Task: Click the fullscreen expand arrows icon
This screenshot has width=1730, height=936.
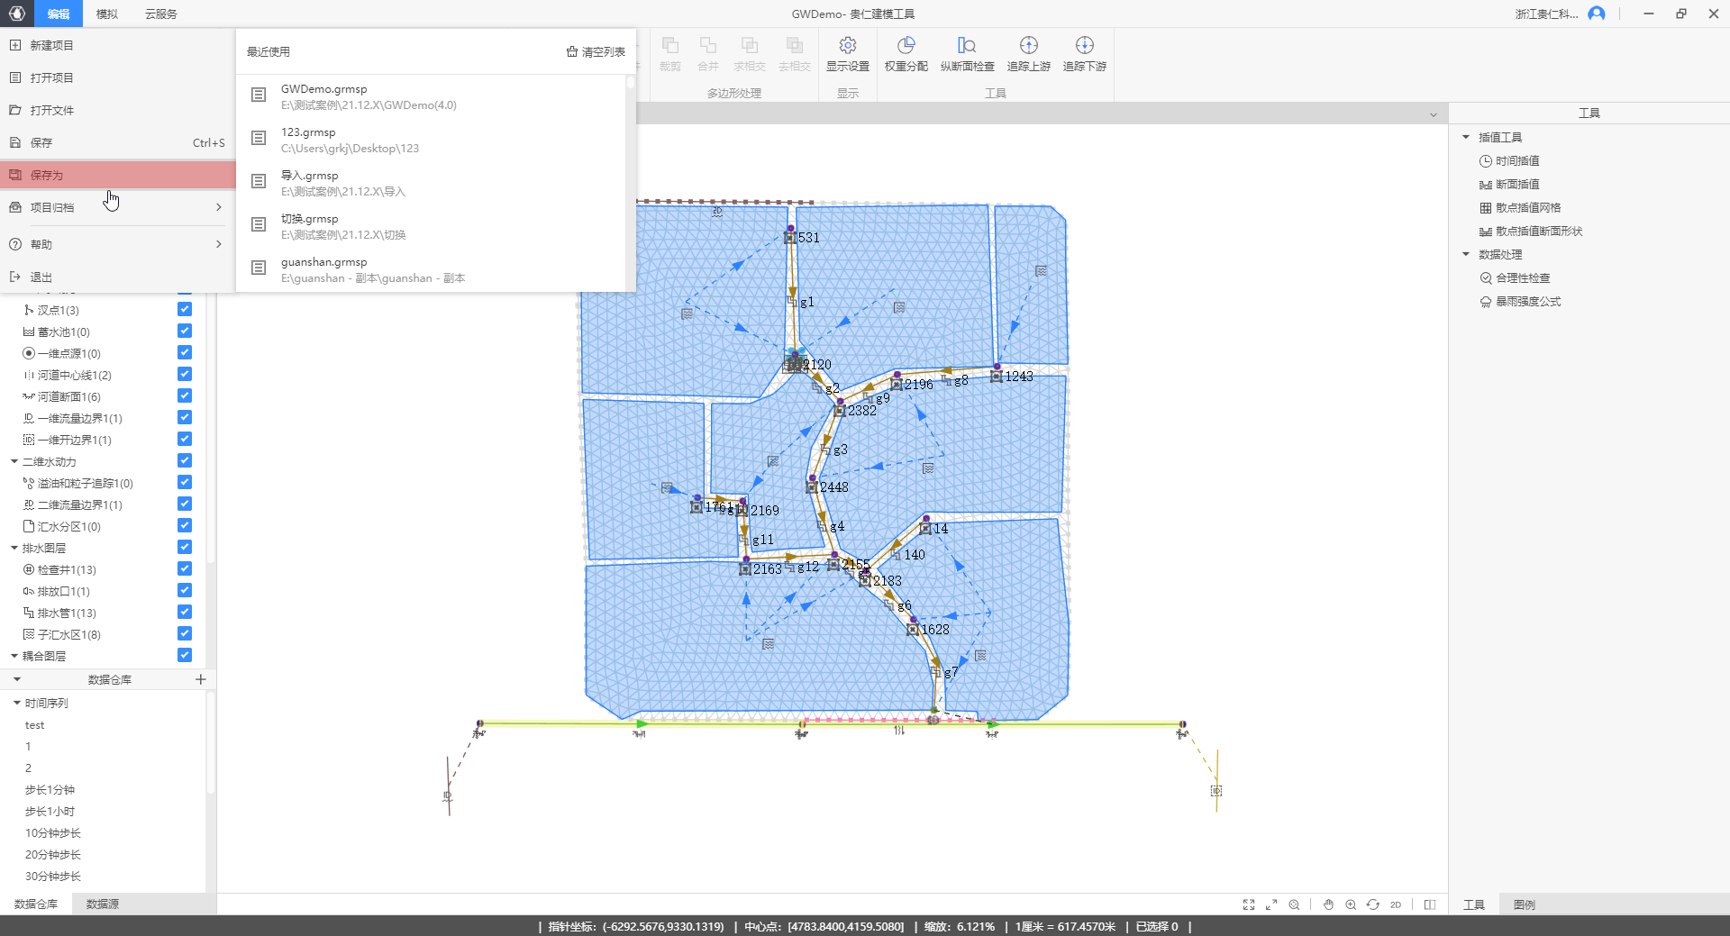Action: [1271, 904]
